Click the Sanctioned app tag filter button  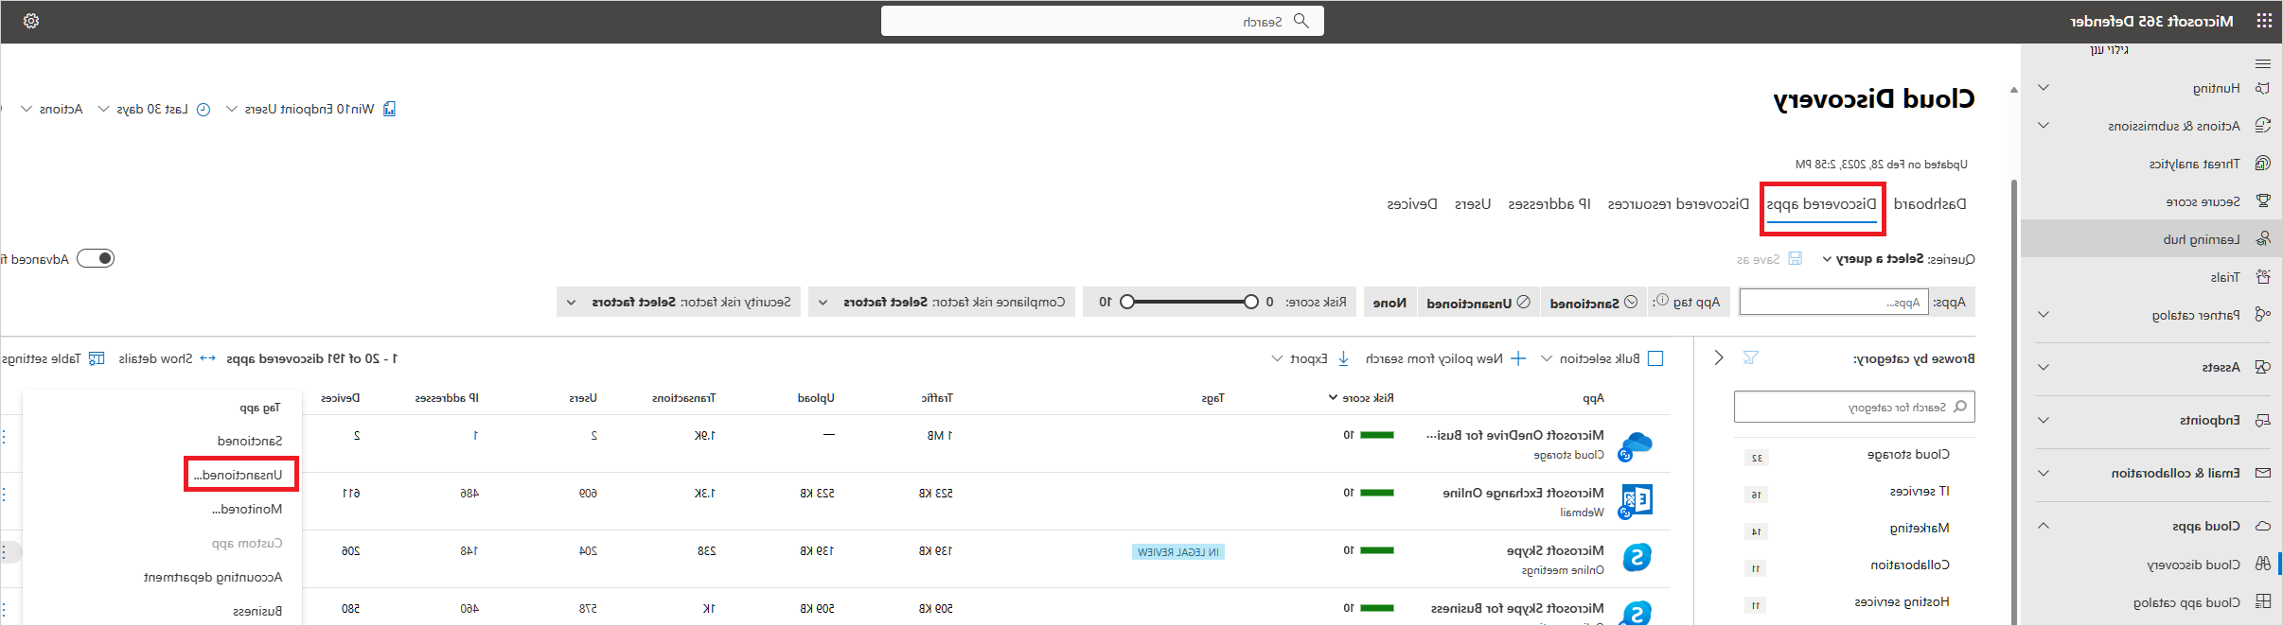(x=1593, y=302)
